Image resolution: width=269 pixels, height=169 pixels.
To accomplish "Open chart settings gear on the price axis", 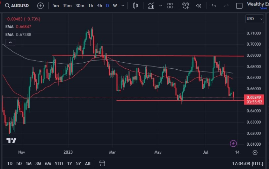I will click(255, 153).
